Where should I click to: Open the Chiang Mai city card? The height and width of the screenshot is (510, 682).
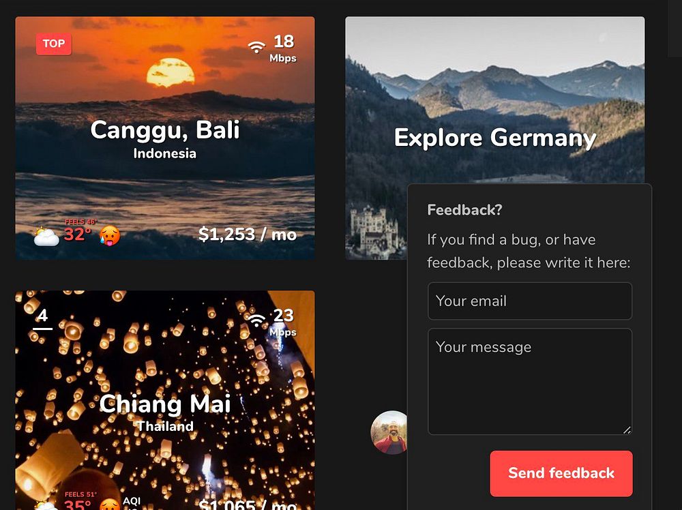click(x=165, y=400)
